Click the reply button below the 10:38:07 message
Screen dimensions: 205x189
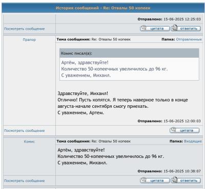[186, 180]
